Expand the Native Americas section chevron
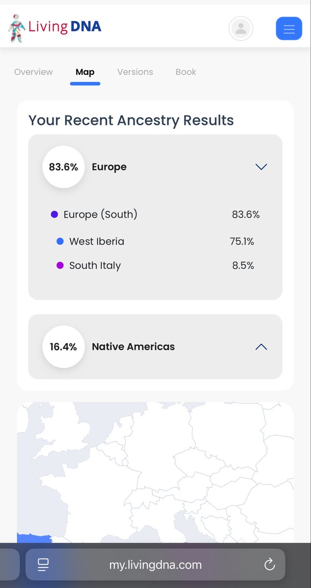 coord(261,346)
